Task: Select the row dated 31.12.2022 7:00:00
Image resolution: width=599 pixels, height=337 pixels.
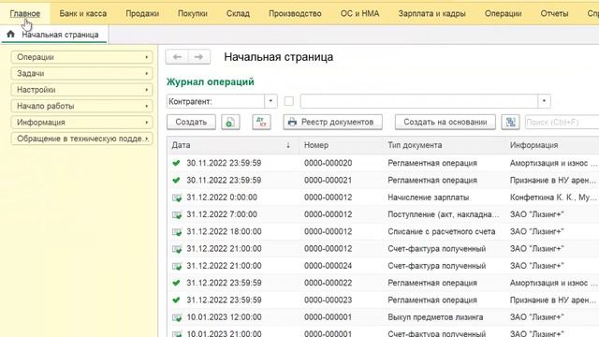Action: point(383,214)
